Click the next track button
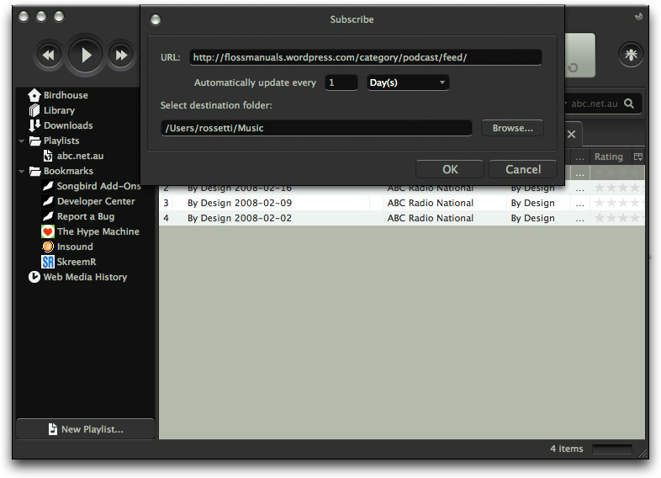Viewport: 661px width, 478px height. point(122,56)
